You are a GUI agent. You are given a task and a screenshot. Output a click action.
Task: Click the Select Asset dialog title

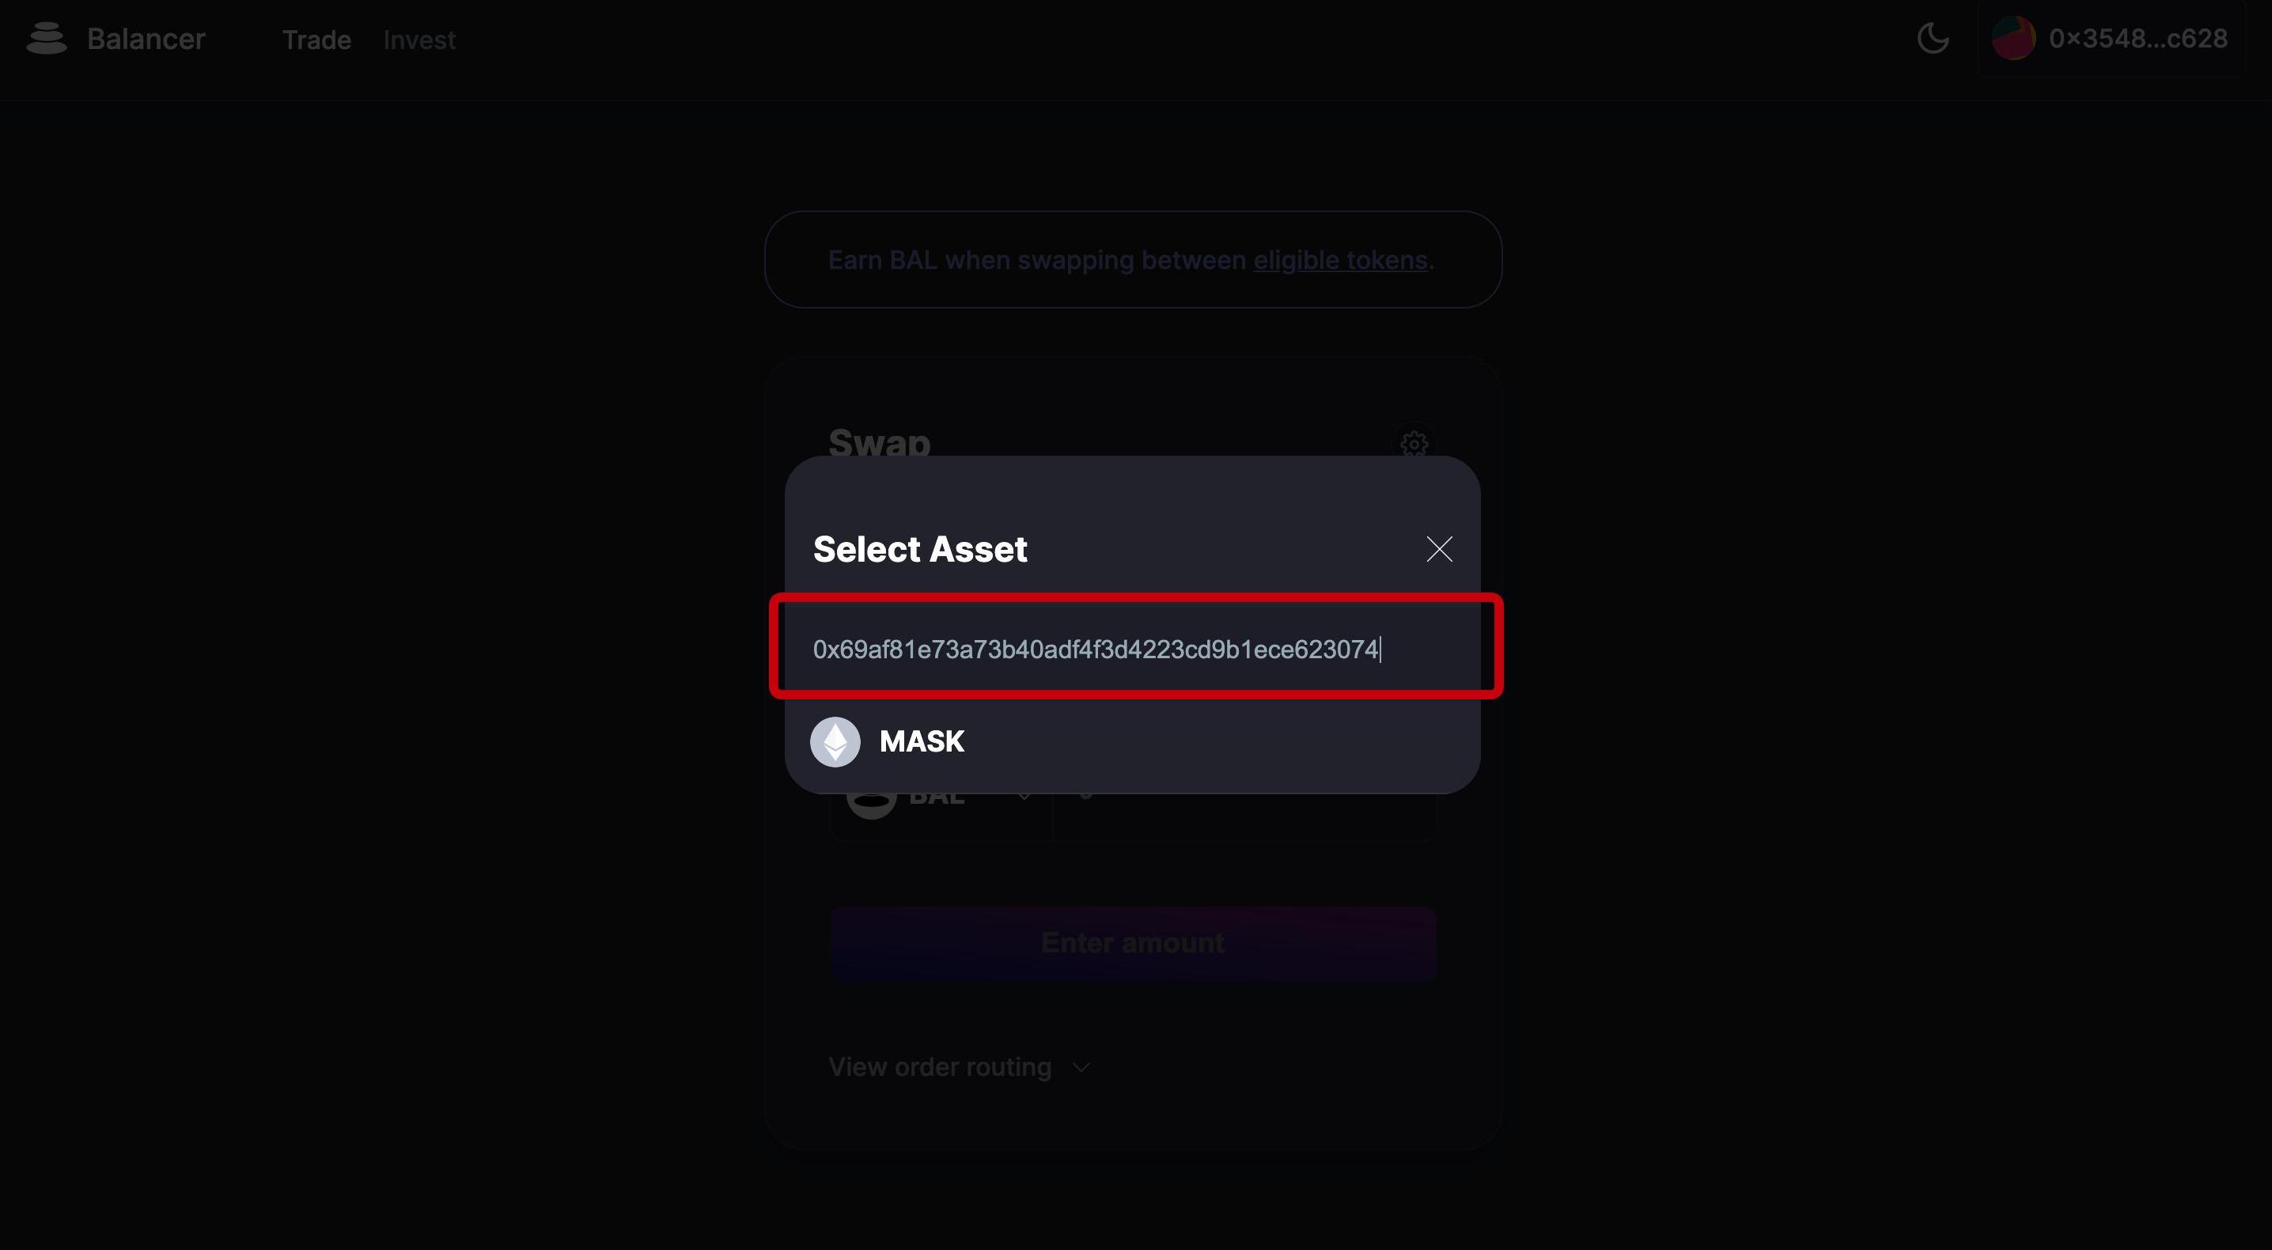click(x=920, y=550)
